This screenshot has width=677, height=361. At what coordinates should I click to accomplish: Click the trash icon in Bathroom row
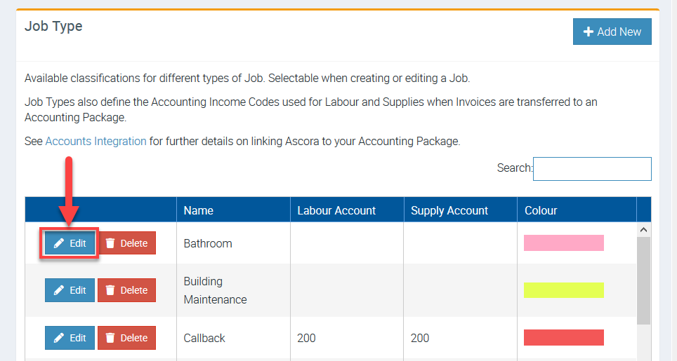point(110,243)
